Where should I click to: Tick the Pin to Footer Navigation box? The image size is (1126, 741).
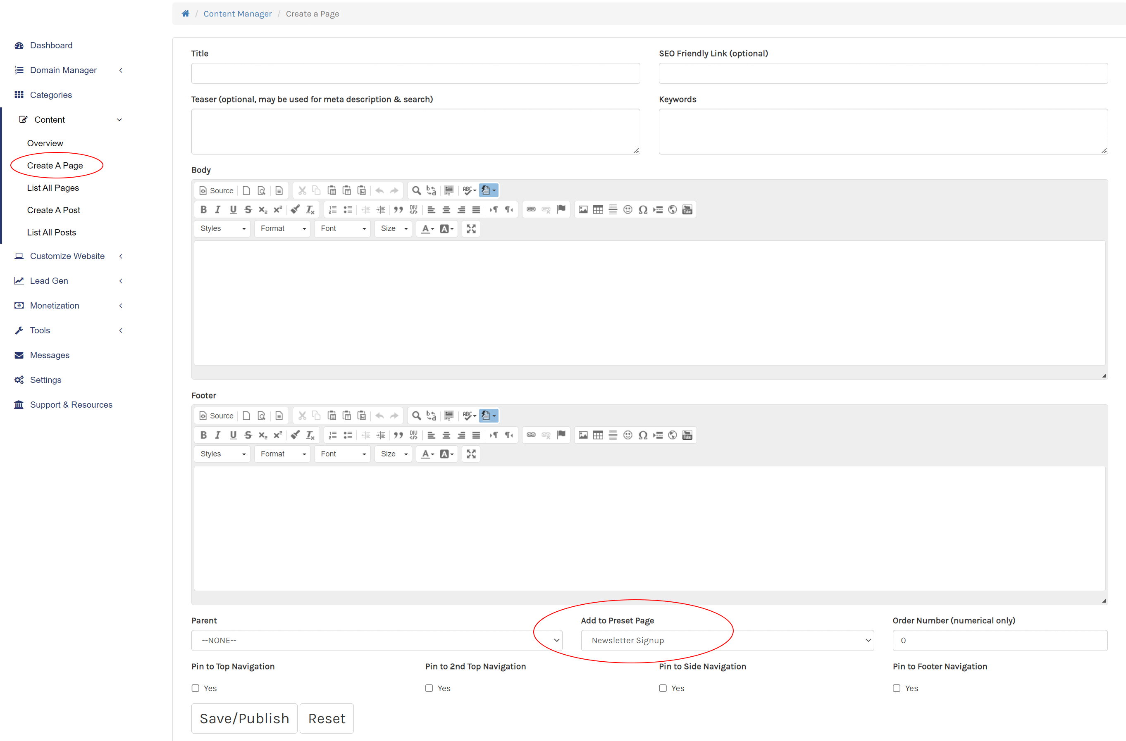[897, 689]
